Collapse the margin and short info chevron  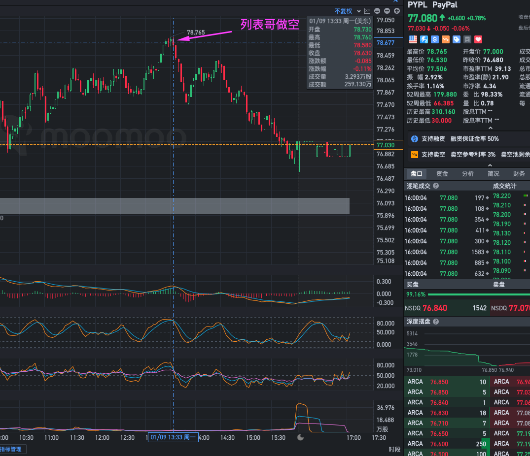(490, 165)
